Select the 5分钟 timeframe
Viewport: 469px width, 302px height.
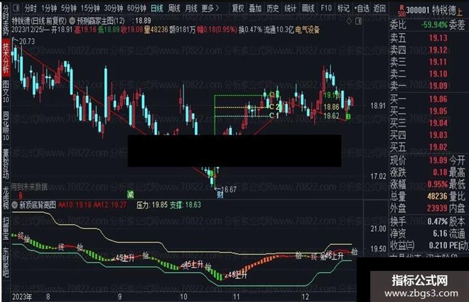[68, 8]
